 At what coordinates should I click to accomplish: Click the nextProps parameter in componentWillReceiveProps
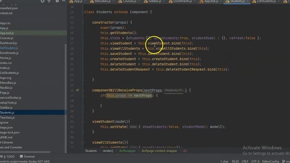click(x=153, y=90)
